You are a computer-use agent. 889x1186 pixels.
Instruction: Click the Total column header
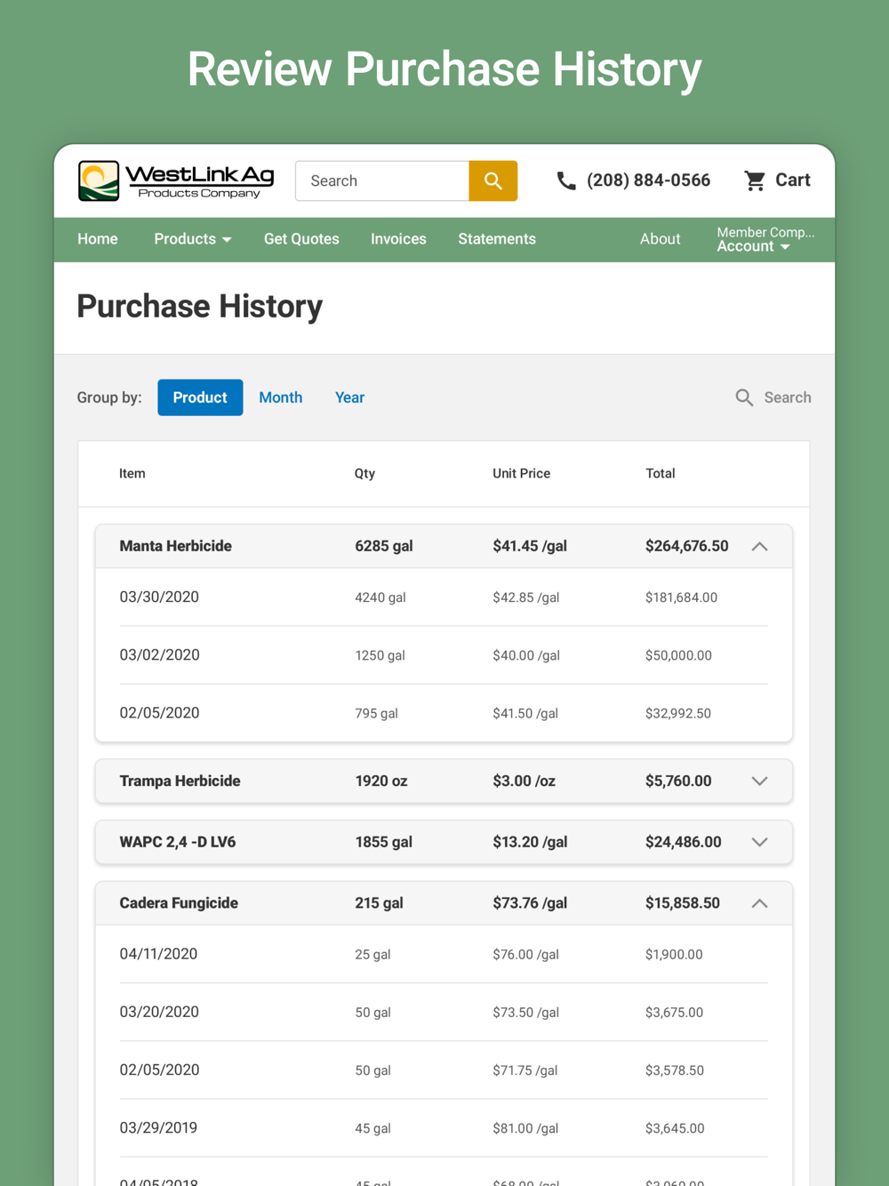coord(661,473)
